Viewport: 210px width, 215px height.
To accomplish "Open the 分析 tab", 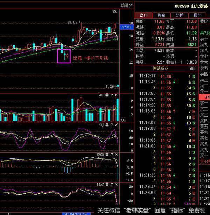I will (x=179, y=15).
